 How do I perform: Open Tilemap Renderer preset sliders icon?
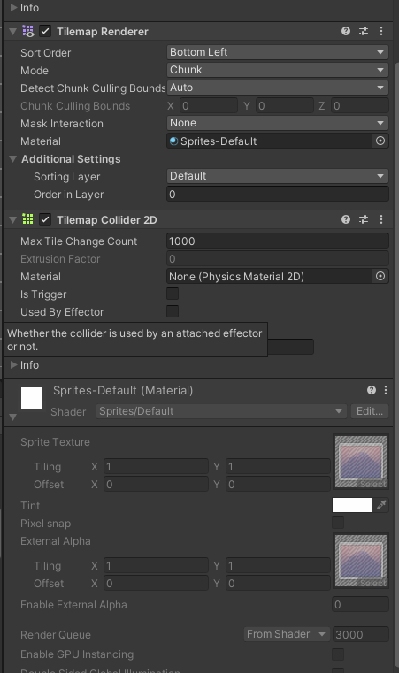click(364, 31)
